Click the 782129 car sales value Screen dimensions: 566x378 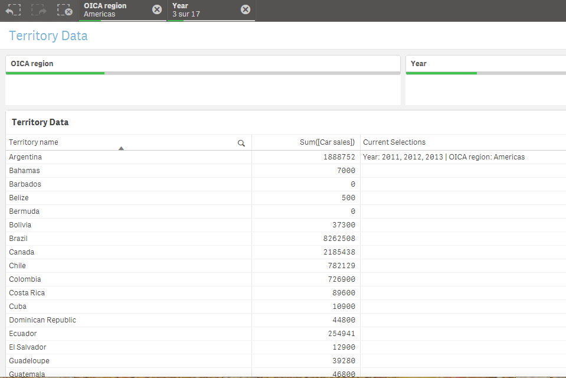pyautogui.click(x=342, y=266)
